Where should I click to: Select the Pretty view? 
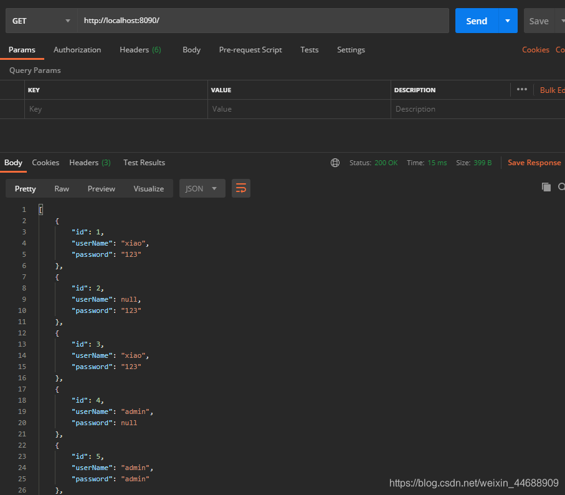(x=25, y=188)
